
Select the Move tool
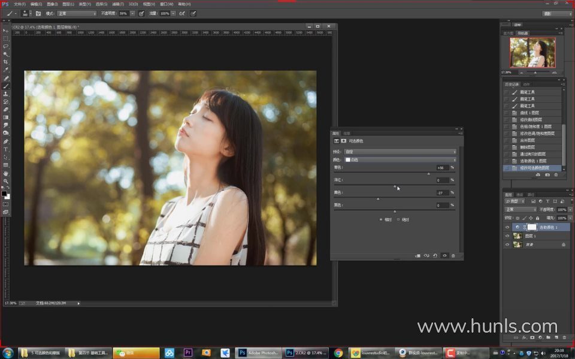(x=5, y=31)
